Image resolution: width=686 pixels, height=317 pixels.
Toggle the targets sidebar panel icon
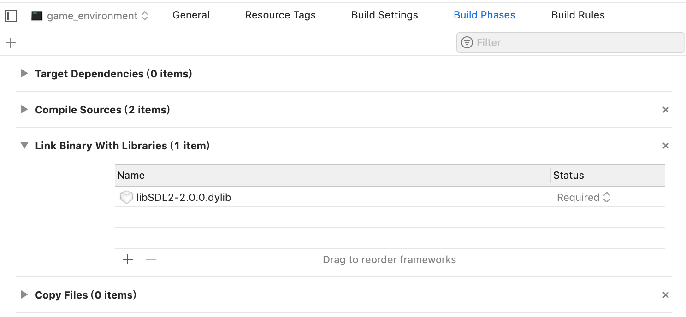11,16
